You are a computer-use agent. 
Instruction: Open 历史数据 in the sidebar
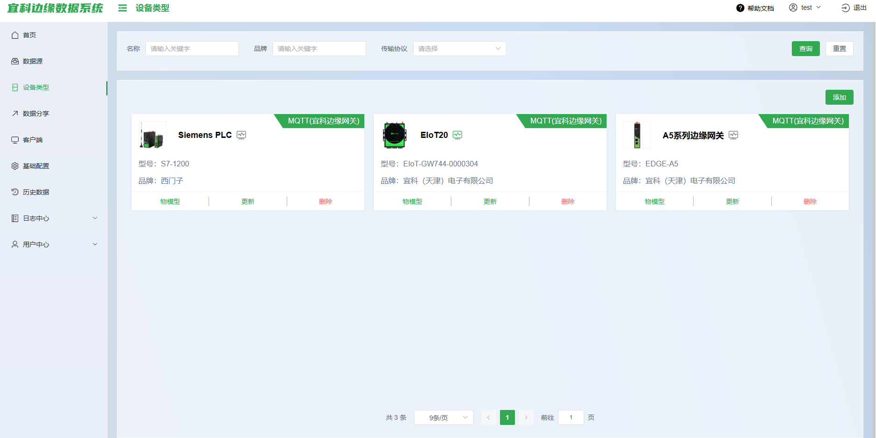[36, 192]
